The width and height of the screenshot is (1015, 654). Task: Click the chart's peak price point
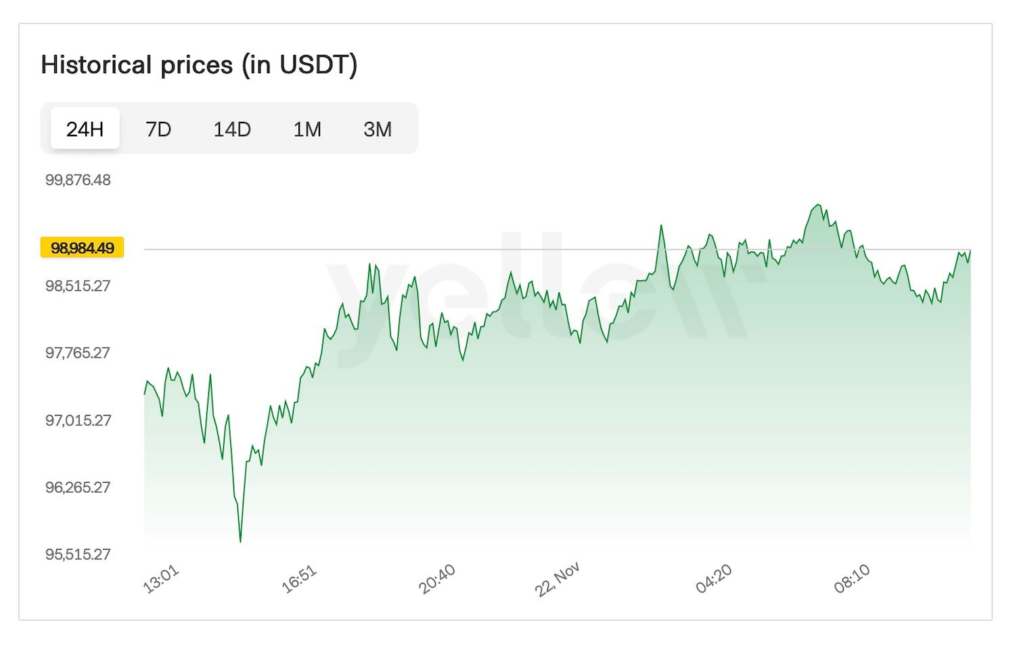(819, 203)
